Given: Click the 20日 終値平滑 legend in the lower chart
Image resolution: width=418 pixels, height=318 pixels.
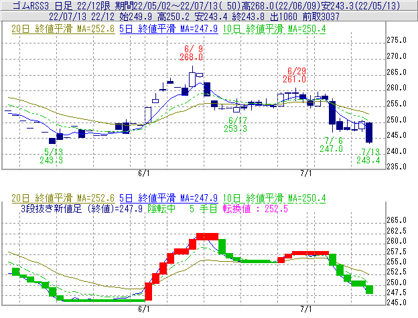Looking at the screenshot, I should click(x=63, y=198).
